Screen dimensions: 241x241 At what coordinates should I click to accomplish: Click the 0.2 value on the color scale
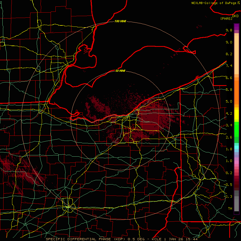click(x=229, y=173)
